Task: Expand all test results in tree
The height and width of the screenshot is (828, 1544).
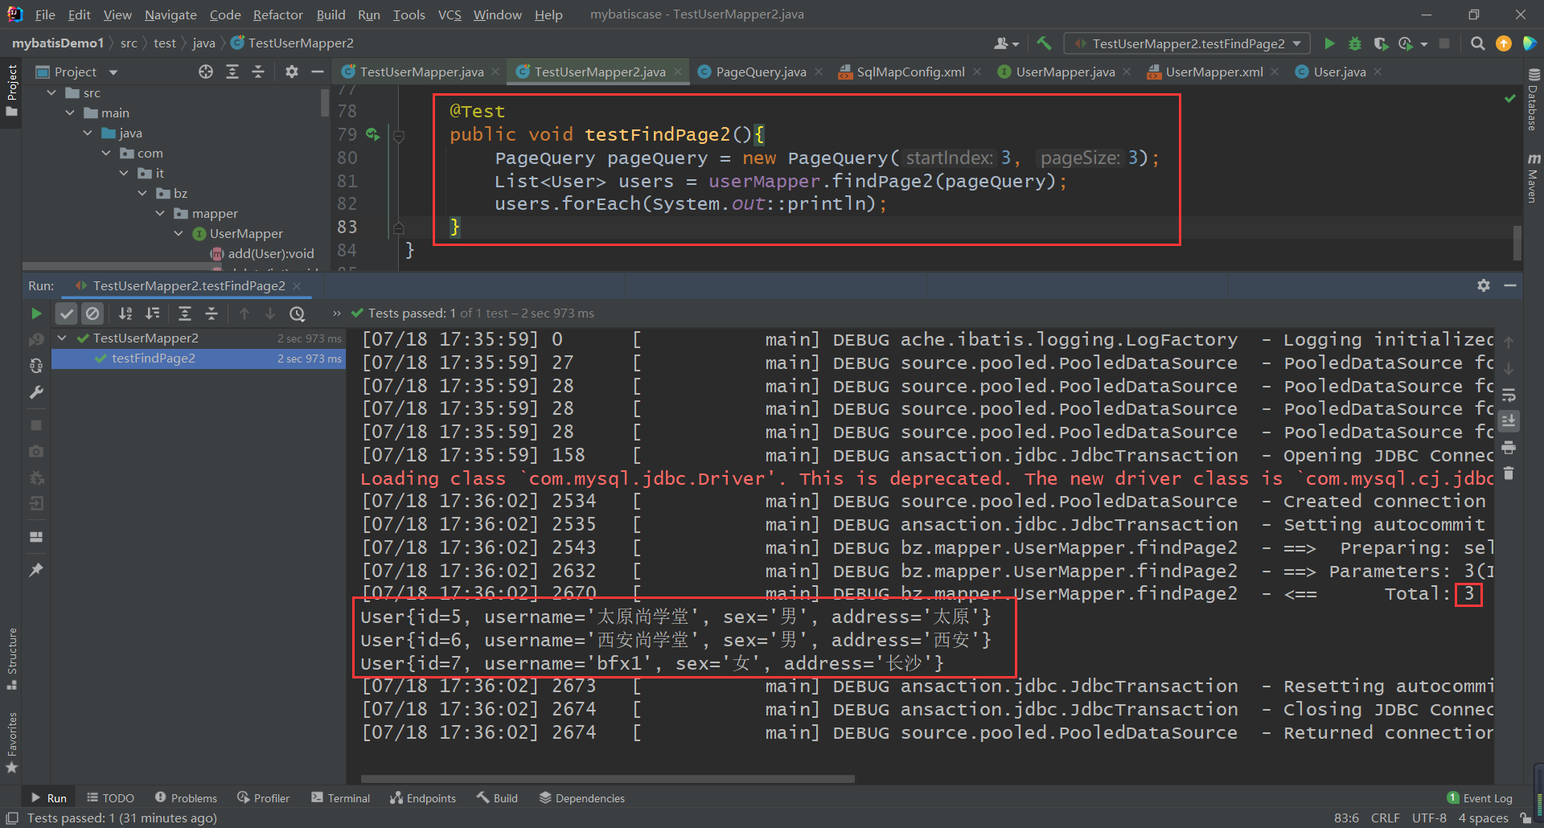Action: [x=185, y=314]
